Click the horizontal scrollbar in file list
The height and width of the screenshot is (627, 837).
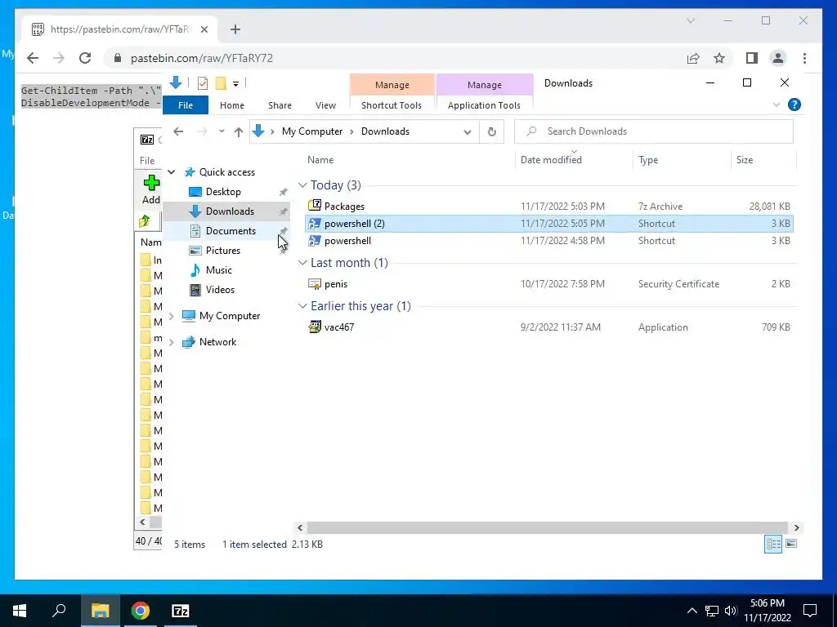548,528
